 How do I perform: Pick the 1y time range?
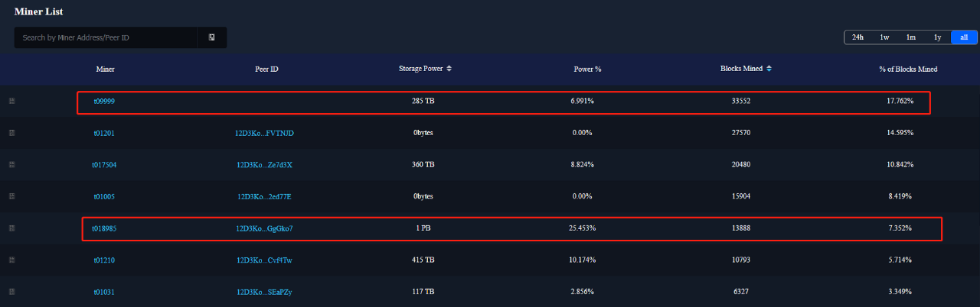click(x=937, y=37)
